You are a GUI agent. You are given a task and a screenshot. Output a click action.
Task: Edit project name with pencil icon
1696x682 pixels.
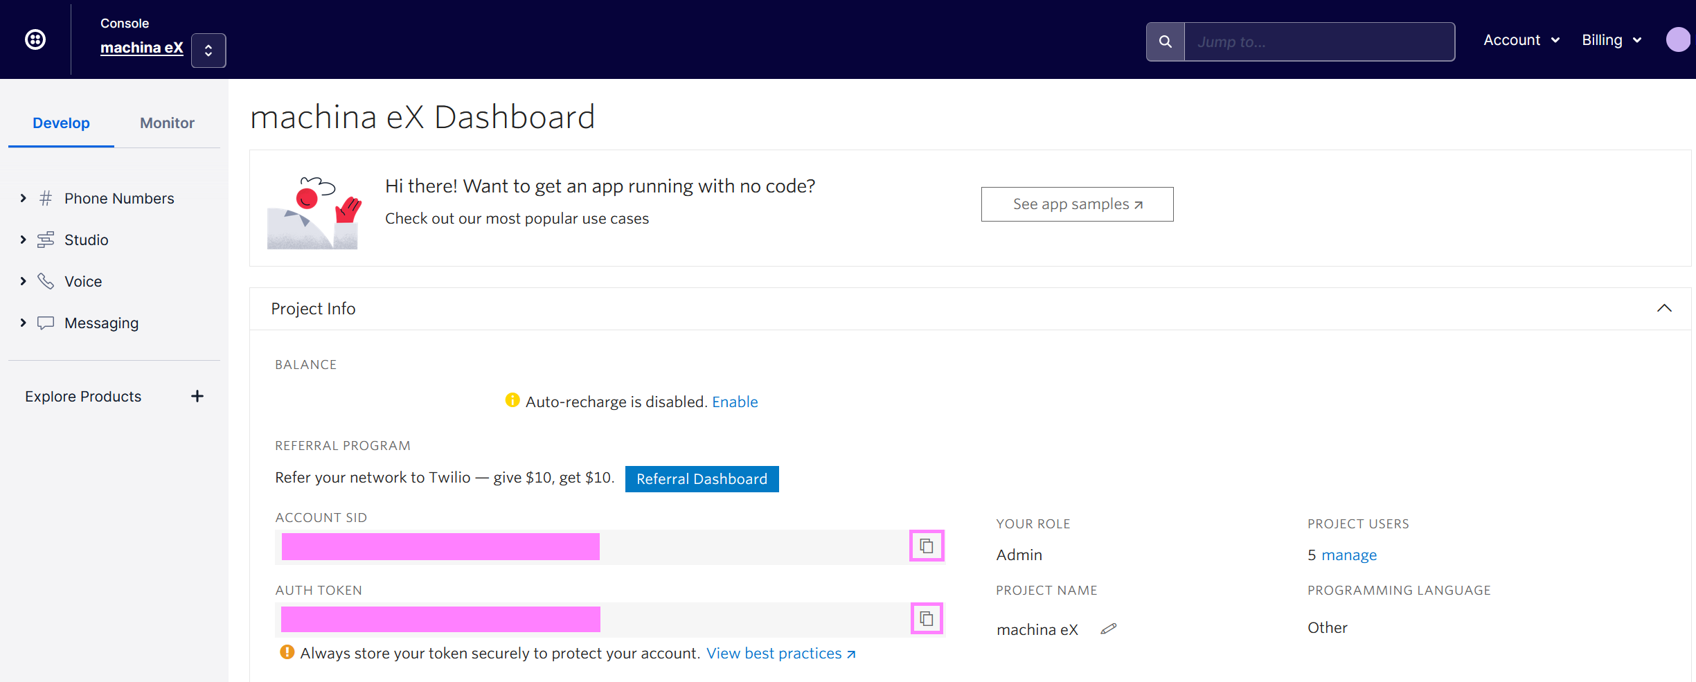pos(1109,629)
